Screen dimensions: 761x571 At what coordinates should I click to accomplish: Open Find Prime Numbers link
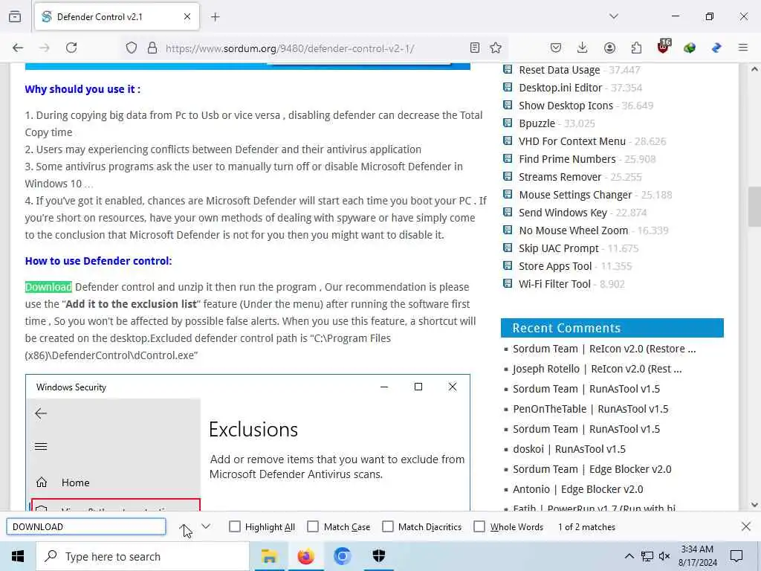pos(567,159)
